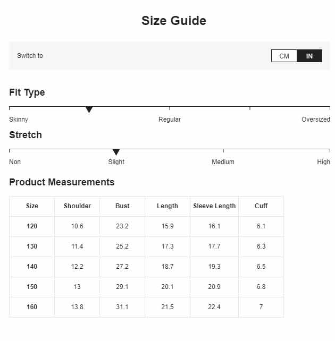Click the Stretch slider triangle marker

click(x=116, y=152)
